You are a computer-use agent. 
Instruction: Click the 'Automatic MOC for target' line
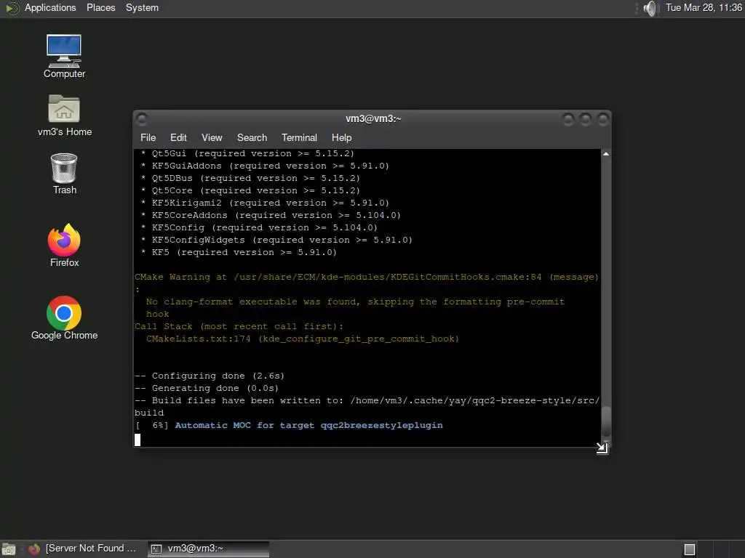tap(289, 425)
